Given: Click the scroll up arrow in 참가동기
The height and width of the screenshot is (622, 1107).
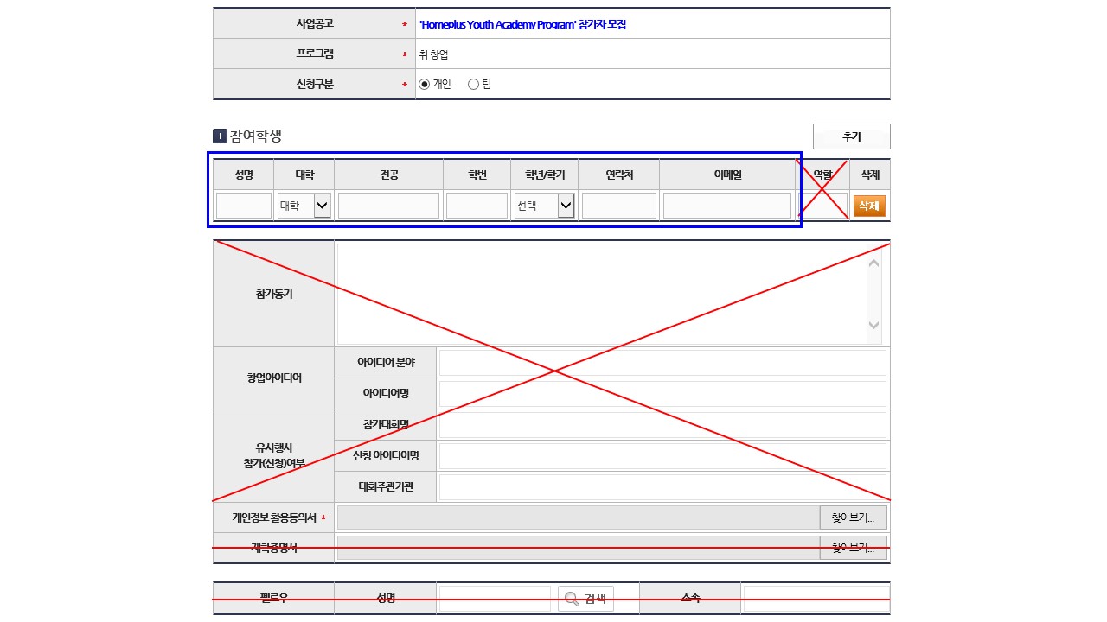Looking at the screenshot, I should 873,263.
